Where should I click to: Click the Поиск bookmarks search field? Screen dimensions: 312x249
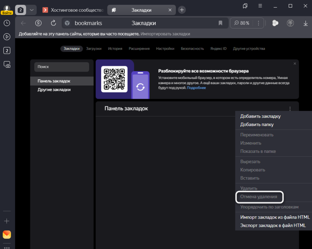click(61, 67)
